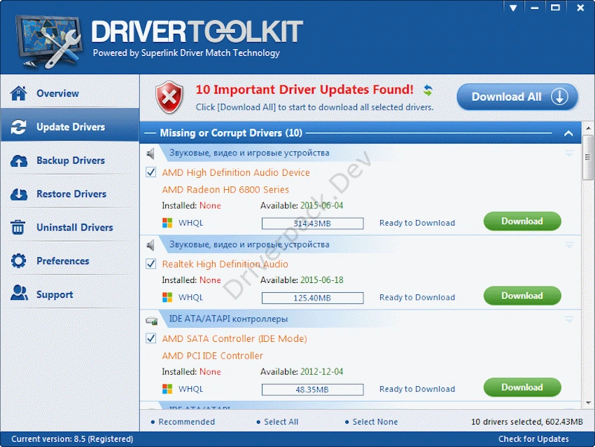Open the Support page
This screenshot has width=595, height=447.
(x=70, y=294)
